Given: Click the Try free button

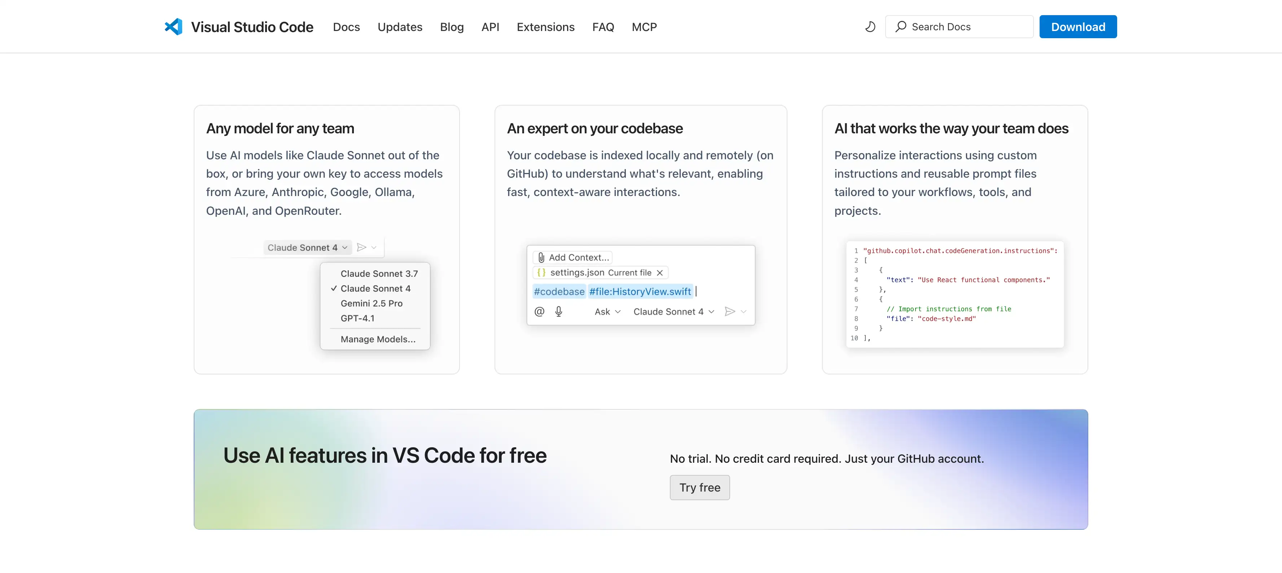Looking at the screenshot, I should [699, 488].
